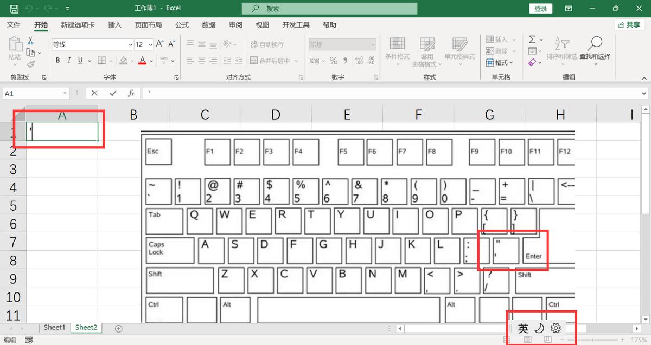Click the 登录 (Sign in) button
This screenshot has height=345, width=651.
(540, 9)
